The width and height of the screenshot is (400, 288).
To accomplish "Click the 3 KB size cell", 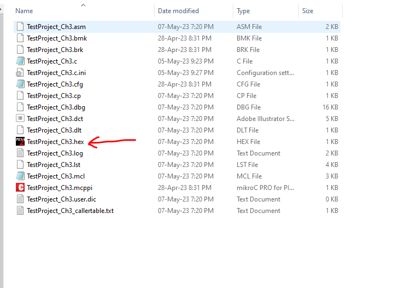I will (332, 176).
